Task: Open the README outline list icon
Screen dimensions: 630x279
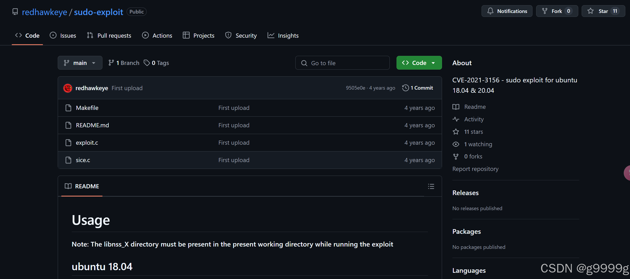Action: (431, 186)
